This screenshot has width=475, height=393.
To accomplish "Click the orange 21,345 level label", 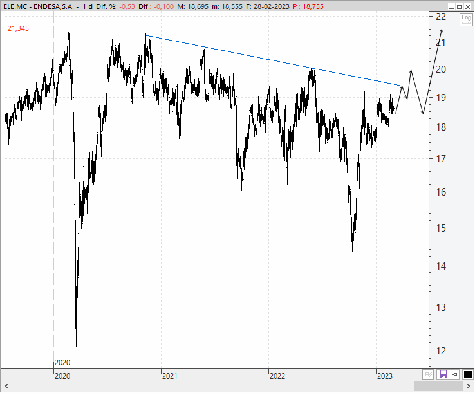I will coord(18,28).
